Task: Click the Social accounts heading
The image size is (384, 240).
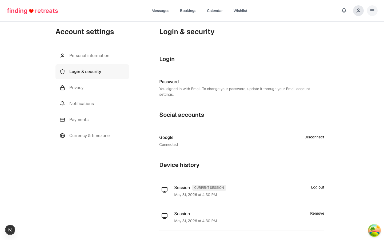Action: [x=182, y=115]
